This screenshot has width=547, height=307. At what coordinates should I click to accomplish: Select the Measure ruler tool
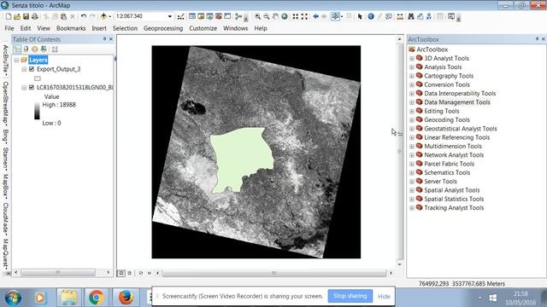click(400, 16)
